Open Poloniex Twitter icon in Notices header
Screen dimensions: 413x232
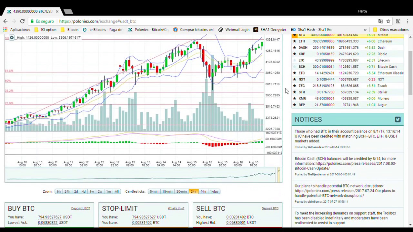(x=398, y=120)
